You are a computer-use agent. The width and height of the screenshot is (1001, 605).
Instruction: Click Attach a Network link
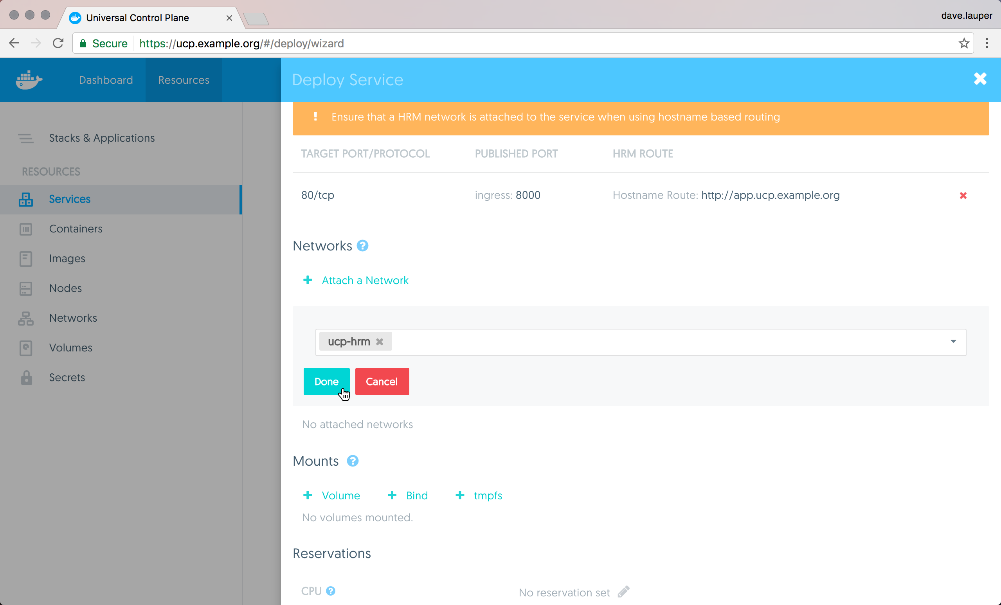364,280
